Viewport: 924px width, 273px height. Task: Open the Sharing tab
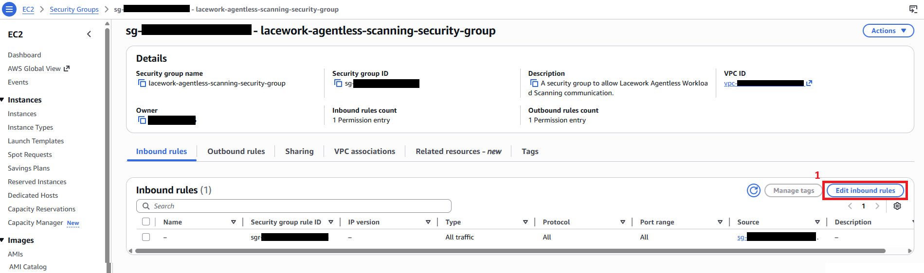[299, 152]
